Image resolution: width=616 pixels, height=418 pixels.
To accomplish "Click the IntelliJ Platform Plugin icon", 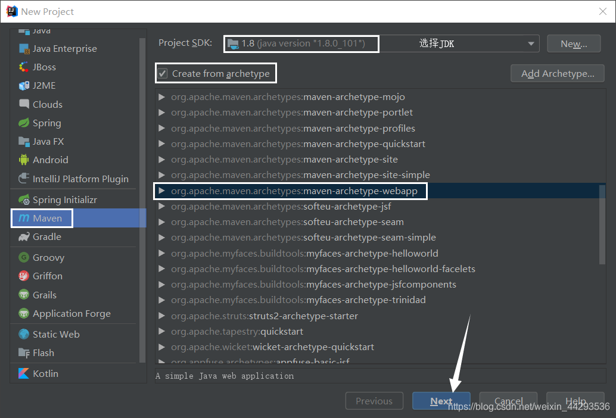I will pos(24,179).
